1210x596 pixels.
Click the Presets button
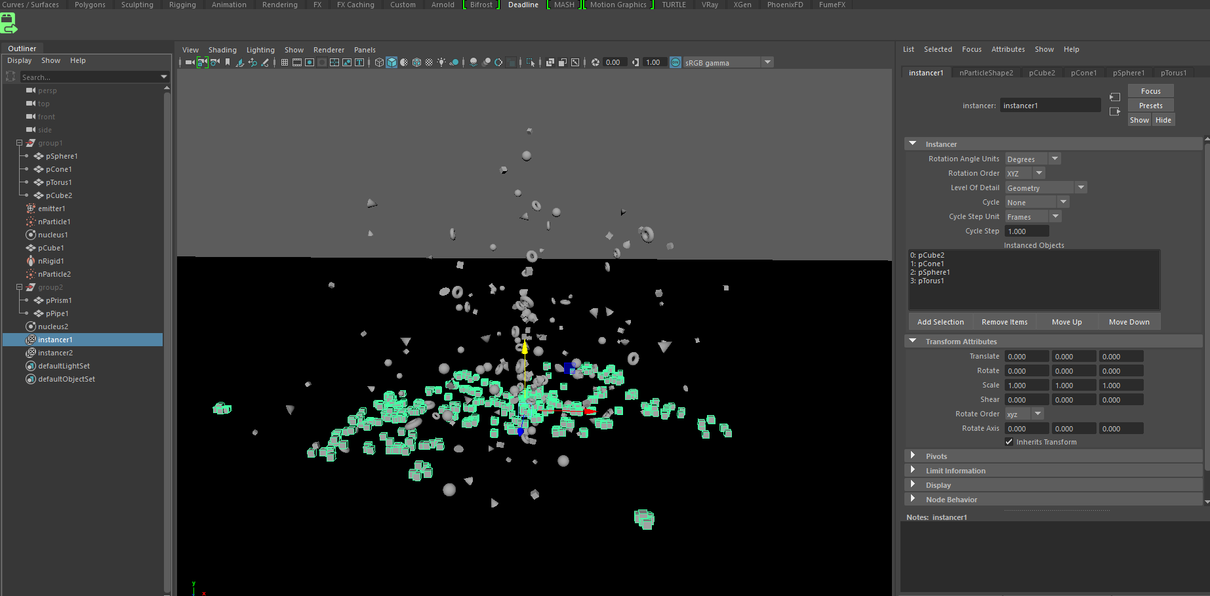[x=1151, y=106]
